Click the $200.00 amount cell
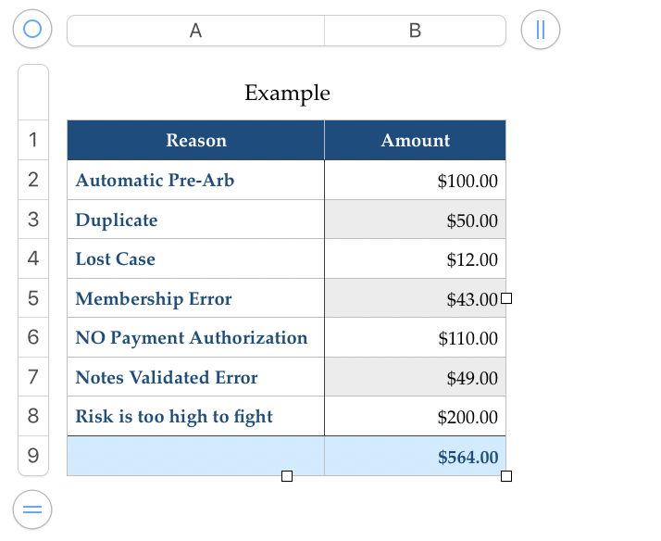This screenshot has width=661, height=541. (x=416, y=417)
